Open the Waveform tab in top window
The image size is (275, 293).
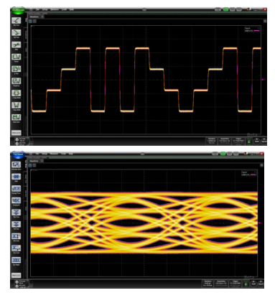[x=34, y=17]
